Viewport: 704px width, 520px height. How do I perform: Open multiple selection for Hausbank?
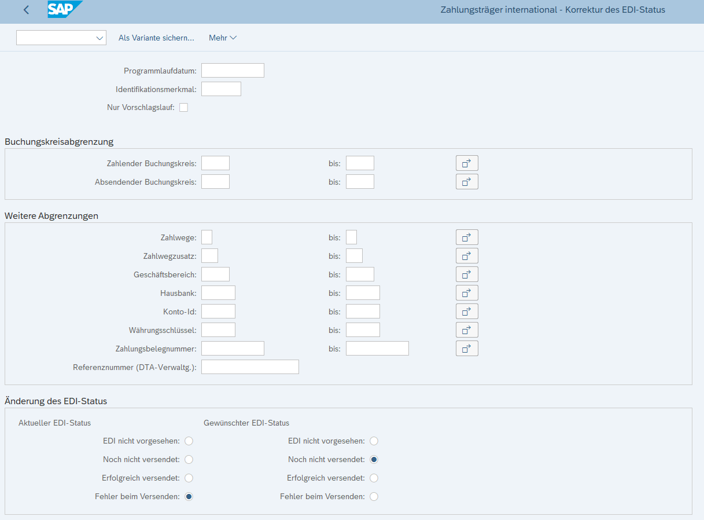click(x=467, y=293)
